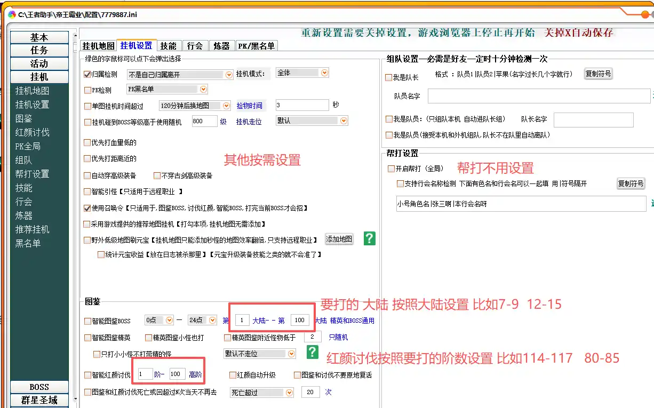Open the 0点 start time dropdown
This screenshot has height=408, width=654.
(169, 320)
